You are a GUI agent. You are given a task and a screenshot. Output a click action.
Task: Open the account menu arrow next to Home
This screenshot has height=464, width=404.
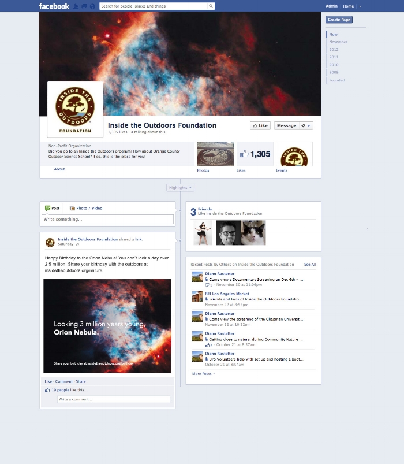tap(360, 6)
